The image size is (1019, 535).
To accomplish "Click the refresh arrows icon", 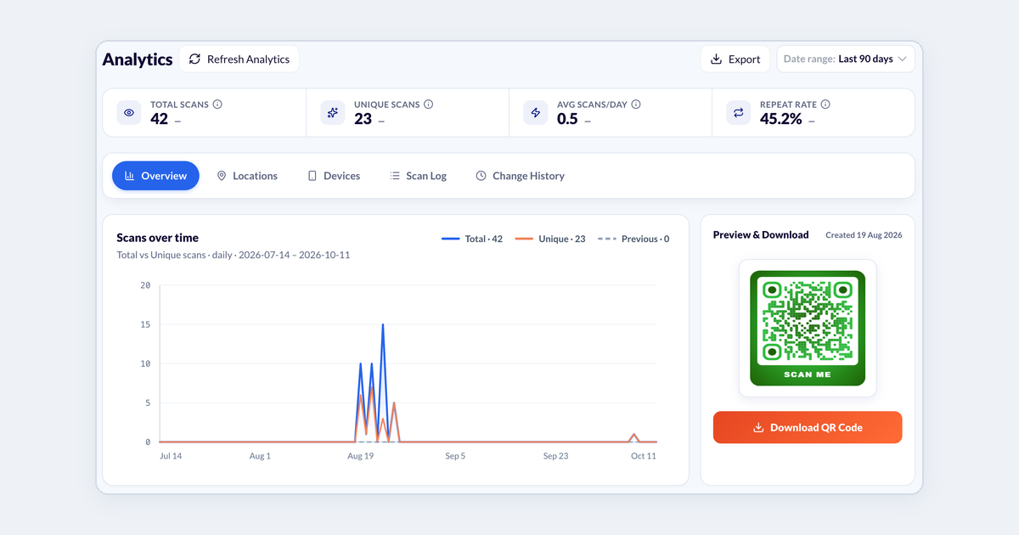I will (194, 59).
